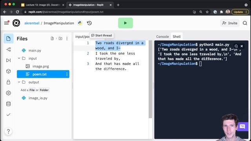Select poem.txt in the file tree
Image resolution: width=251 pixels, height=141 pixels.
[43, 74]
